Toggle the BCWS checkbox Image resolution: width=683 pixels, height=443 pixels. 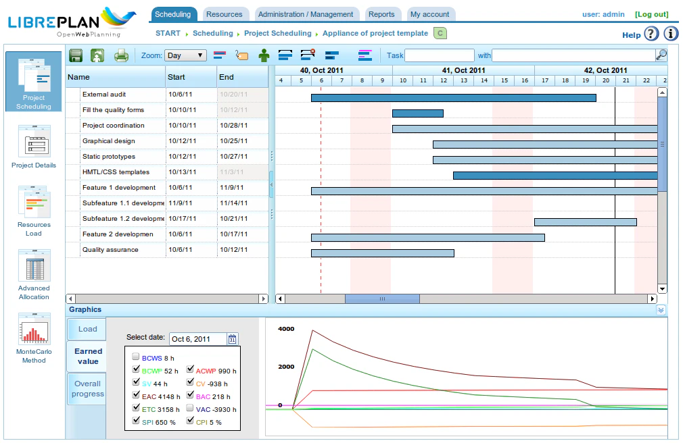[135, 357]
